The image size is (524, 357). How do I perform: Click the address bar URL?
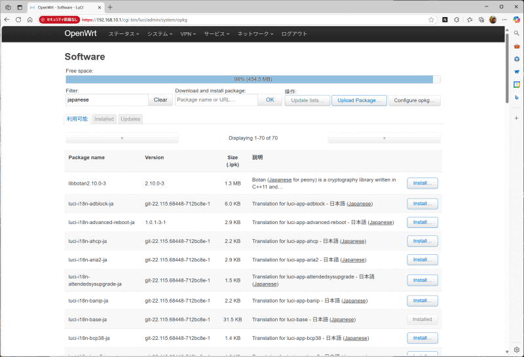pos(134,20)
